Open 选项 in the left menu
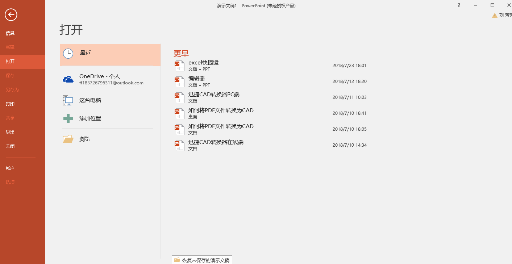This screenshot has height=264, width=512. point(22,183)
